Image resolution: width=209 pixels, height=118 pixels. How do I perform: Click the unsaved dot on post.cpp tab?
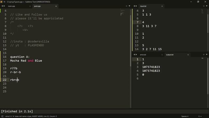(56, 6)
